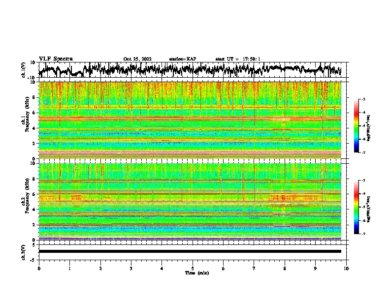The image size is (390, 301).
Task: Click the black ch.3 voltage trace
Action: tap(190, 251)
